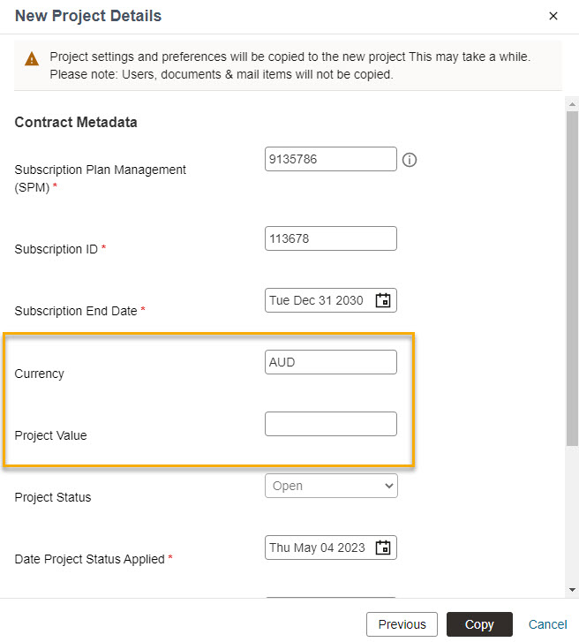Click the Date Project Status Applied date field
579x642 pixels.
tap(318, 548)
